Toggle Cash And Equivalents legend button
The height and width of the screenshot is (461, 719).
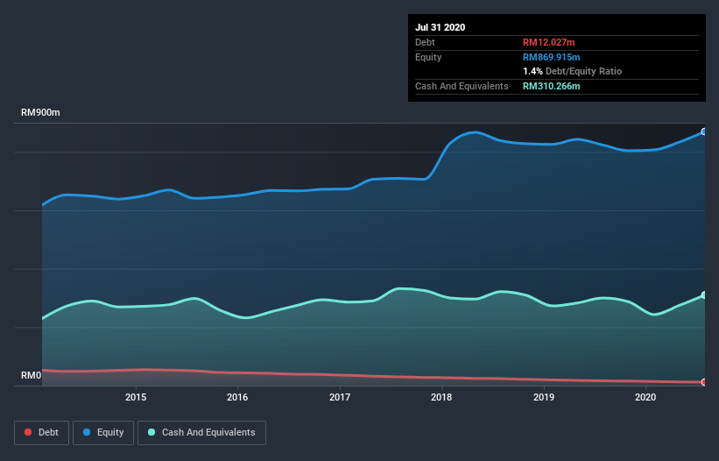click(201, 433)
